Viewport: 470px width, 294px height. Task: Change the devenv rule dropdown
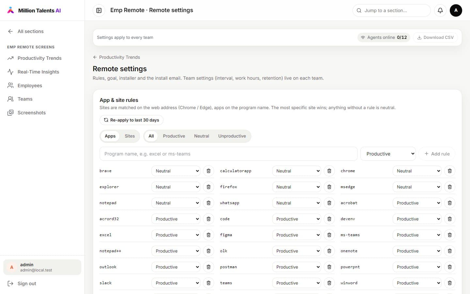click(x=417, y=219)
